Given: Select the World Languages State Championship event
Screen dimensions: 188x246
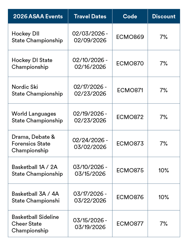Looking at the screenshot, I should [37, 117].
